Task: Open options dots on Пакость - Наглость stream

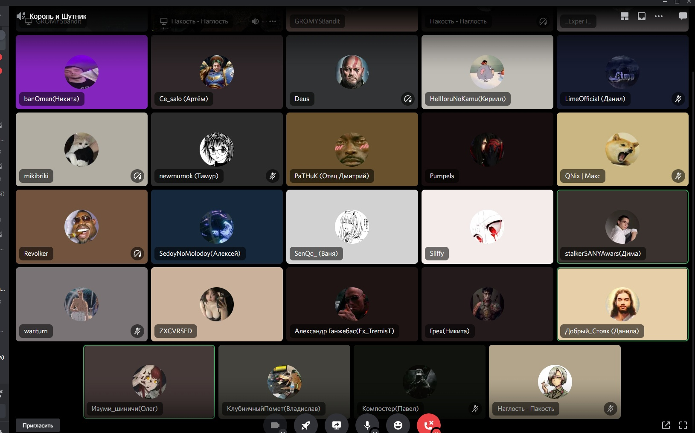Action: click(273, 21)
